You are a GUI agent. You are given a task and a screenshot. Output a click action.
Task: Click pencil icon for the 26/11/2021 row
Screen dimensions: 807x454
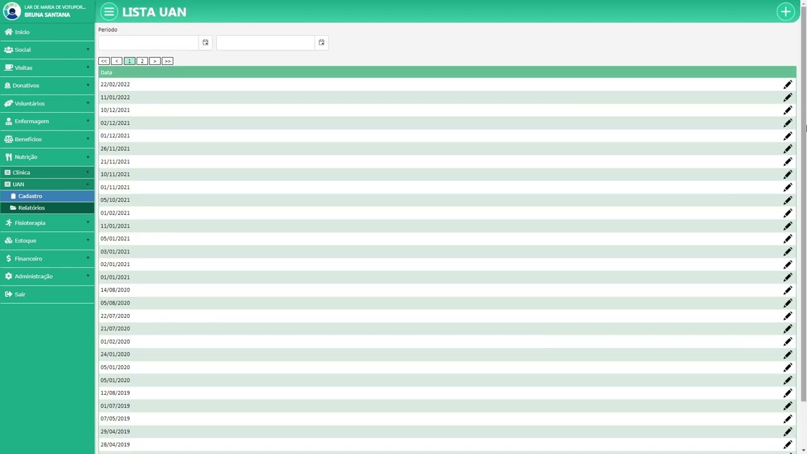pos(787,149)
